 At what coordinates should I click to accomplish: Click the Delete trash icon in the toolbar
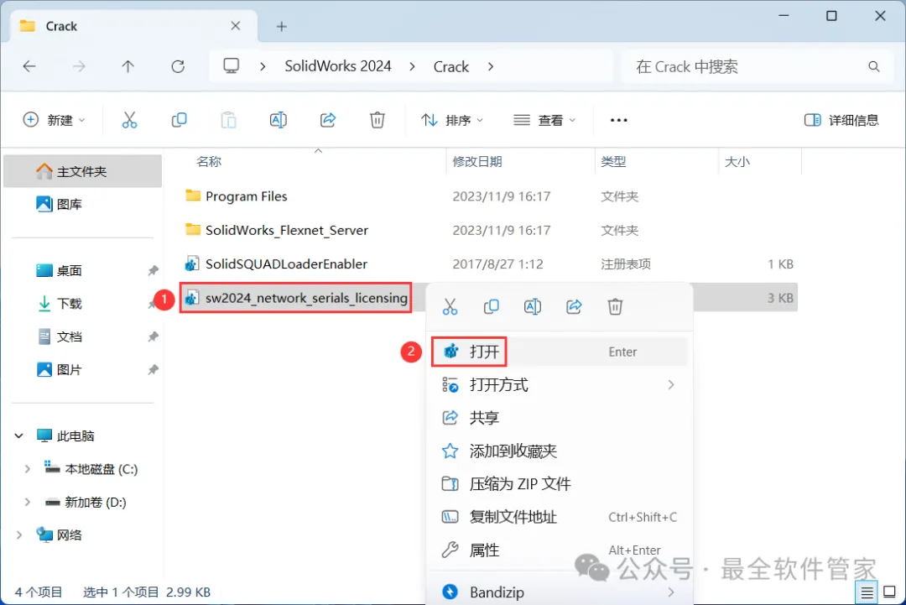[377, 120]
